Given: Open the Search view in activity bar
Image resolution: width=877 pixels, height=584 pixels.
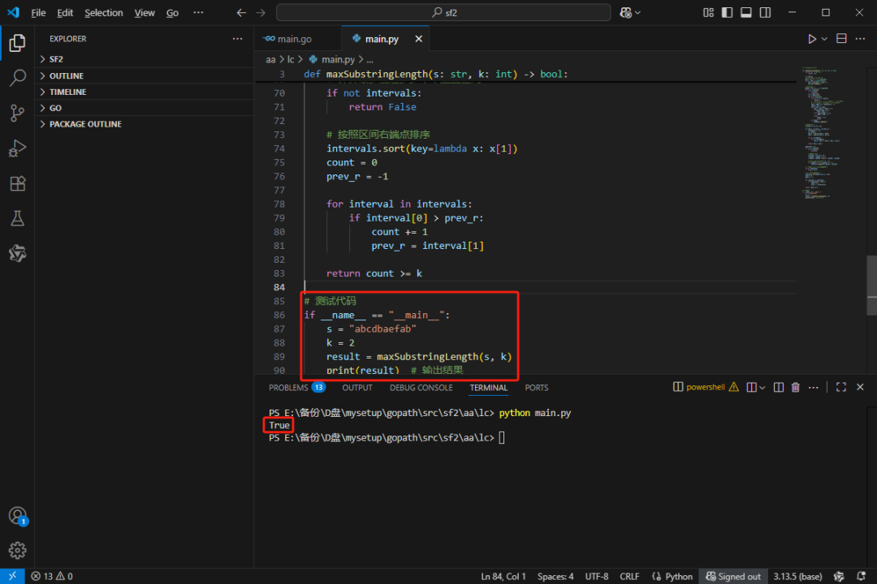Looking at the screenshot, I should point(17,78).
